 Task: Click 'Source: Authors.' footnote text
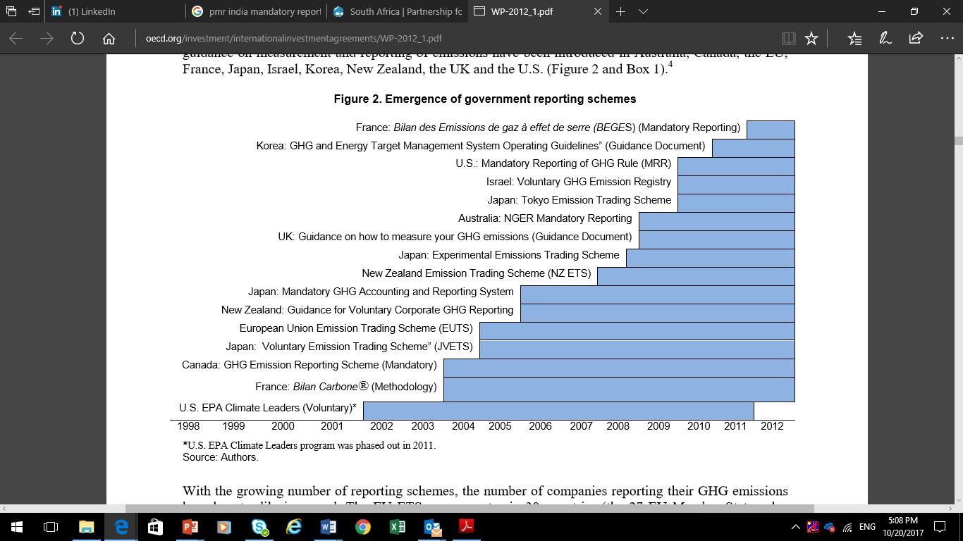[221, 457]
